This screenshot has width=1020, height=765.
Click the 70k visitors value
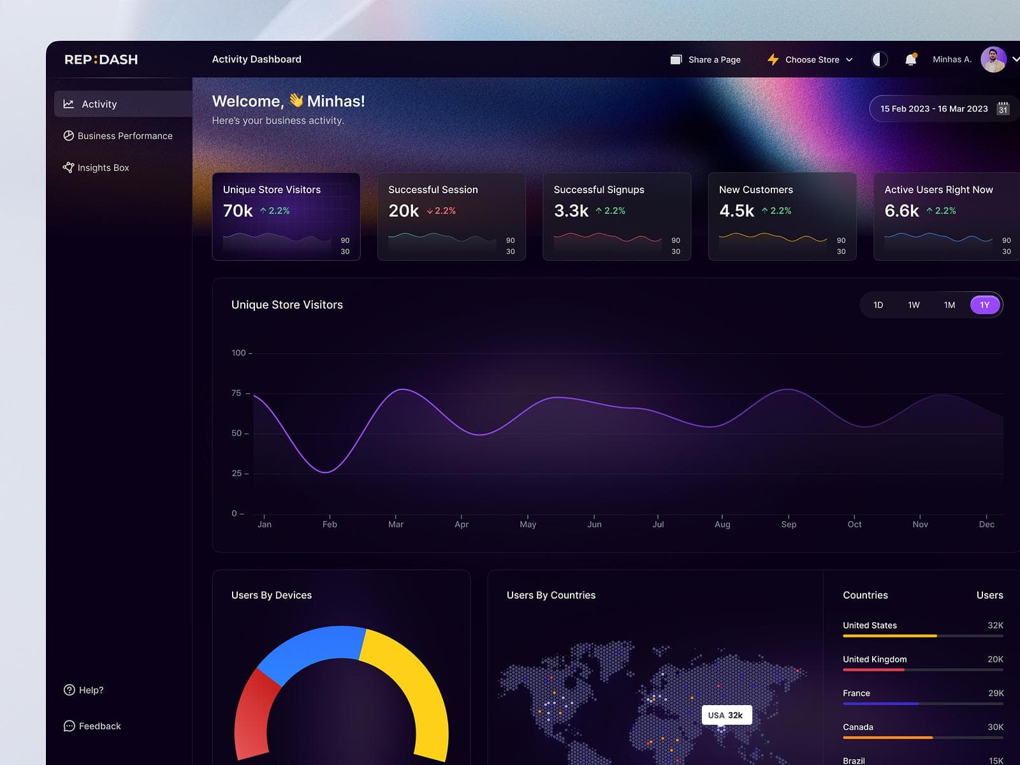(238, 210)
